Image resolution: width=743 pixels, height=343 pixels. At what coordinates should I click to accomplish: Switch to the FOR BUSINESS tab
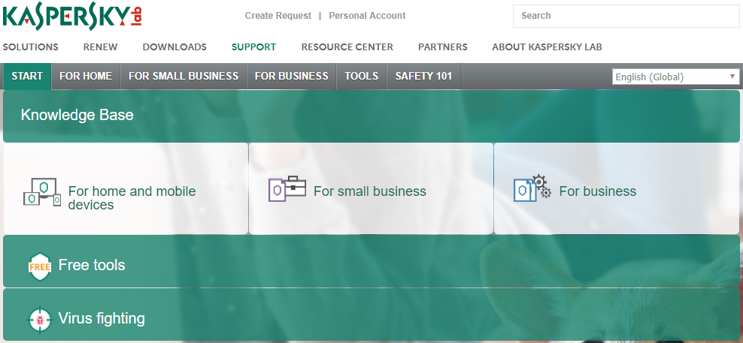click(x=292, y=76)
